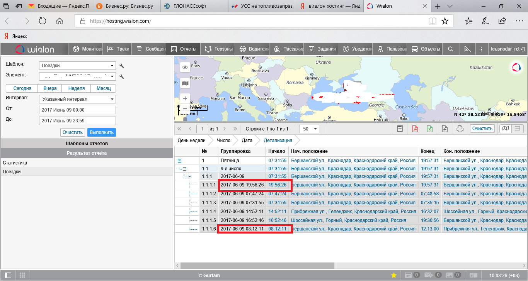Viewport: 528px width, 281px height.
Task: Open the Интервал dropdown
Action: coord(77,99)
